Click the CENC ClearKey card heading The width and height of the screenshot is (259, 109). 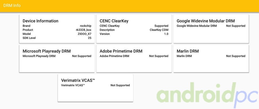(x=114, y=21)
